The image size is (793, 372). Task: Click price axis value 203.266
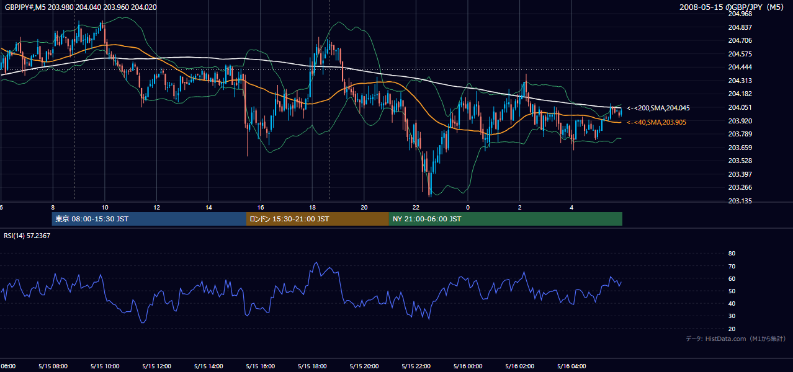[x=740, y=187]
